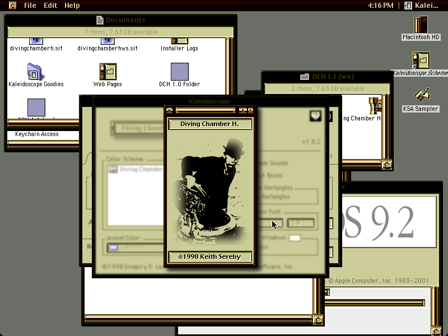Click the 'Documents' window title
This screenshot has height=336, width=448.
(x=125, y=20)
